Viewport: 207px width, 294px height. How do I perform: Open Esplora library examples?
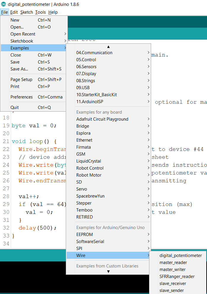click(109, 133)
